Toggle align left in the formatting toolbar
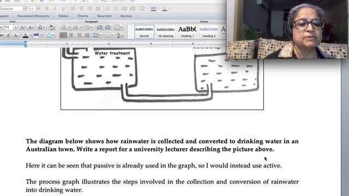The height and width of the screenshot is (196, 349). (x=73, y=9)
